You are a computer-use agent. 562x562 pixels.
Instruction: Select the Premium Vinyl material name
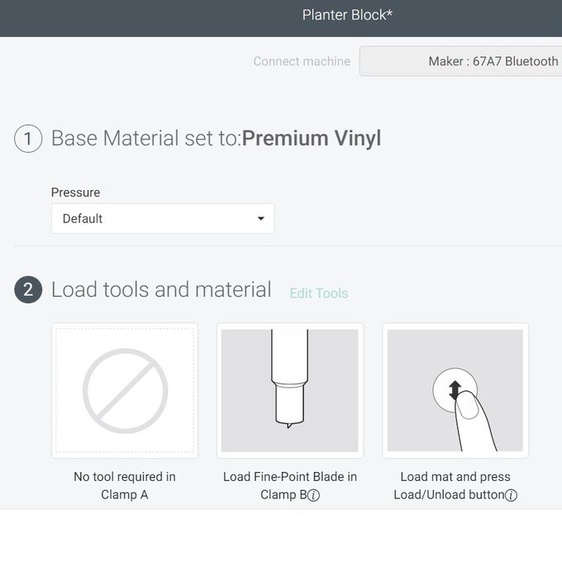(312, 138)
